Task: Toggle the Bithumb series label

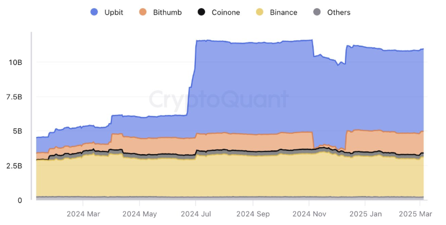Action: pos(167,12)
